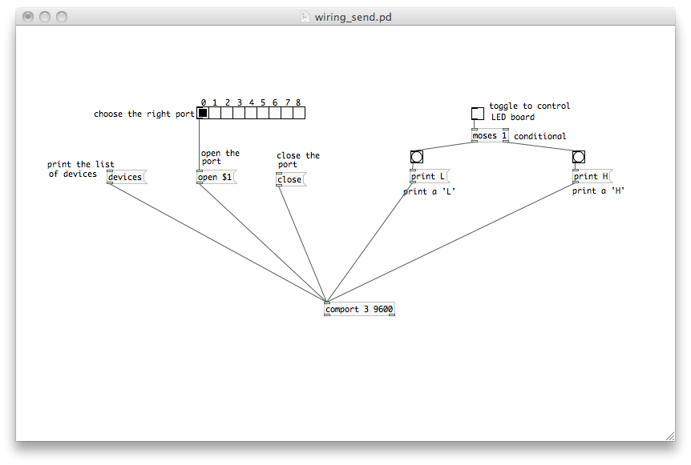
Task: Pick port 3 in the radio strip
Action: click(x=239, y=114)
